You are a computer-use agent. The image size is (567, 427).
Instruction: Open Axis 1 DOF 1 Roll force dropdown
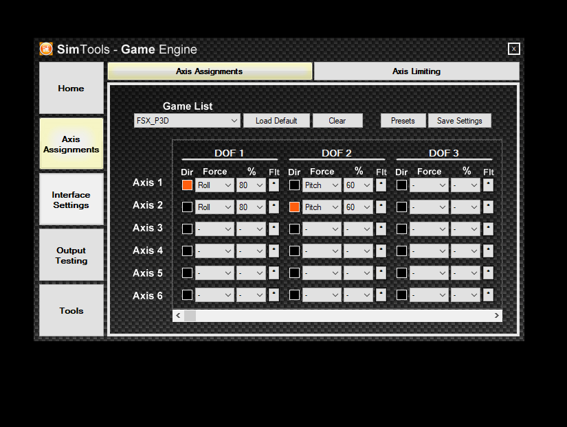[214, 185]
